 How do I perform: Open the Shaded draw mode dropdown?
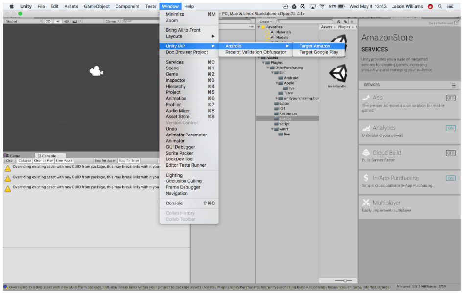click(23, 22)
